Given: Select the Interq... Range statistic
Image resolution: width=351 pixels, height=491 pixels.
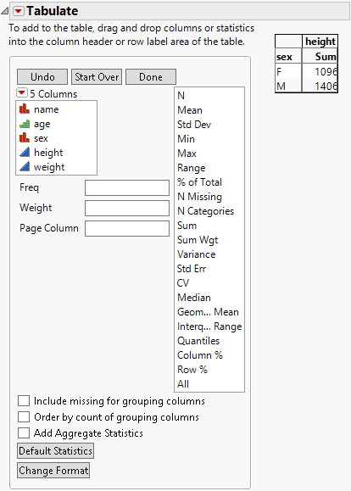Looking at the screenshot, I should tap(209, 326).
